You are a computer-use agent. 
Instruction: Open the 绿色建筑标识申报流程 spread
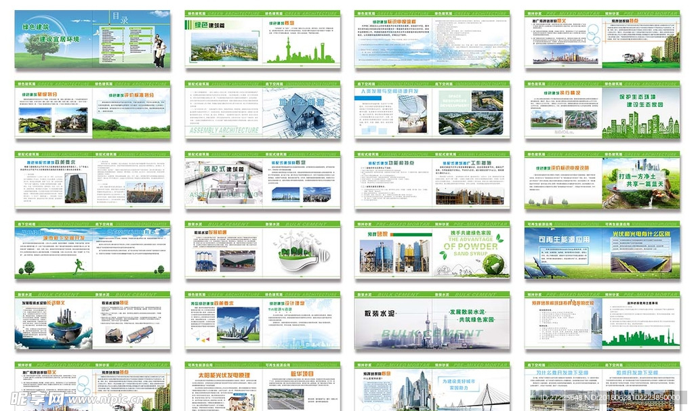[x=432, y=39]
